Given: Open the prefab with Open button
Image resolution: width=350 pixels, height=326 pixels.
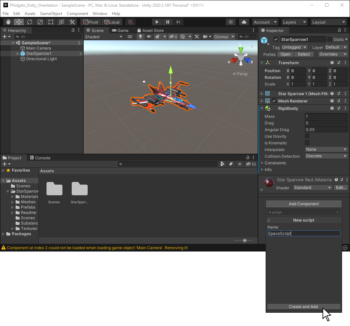Looking at the screenshot, I should tap(286, 54).
